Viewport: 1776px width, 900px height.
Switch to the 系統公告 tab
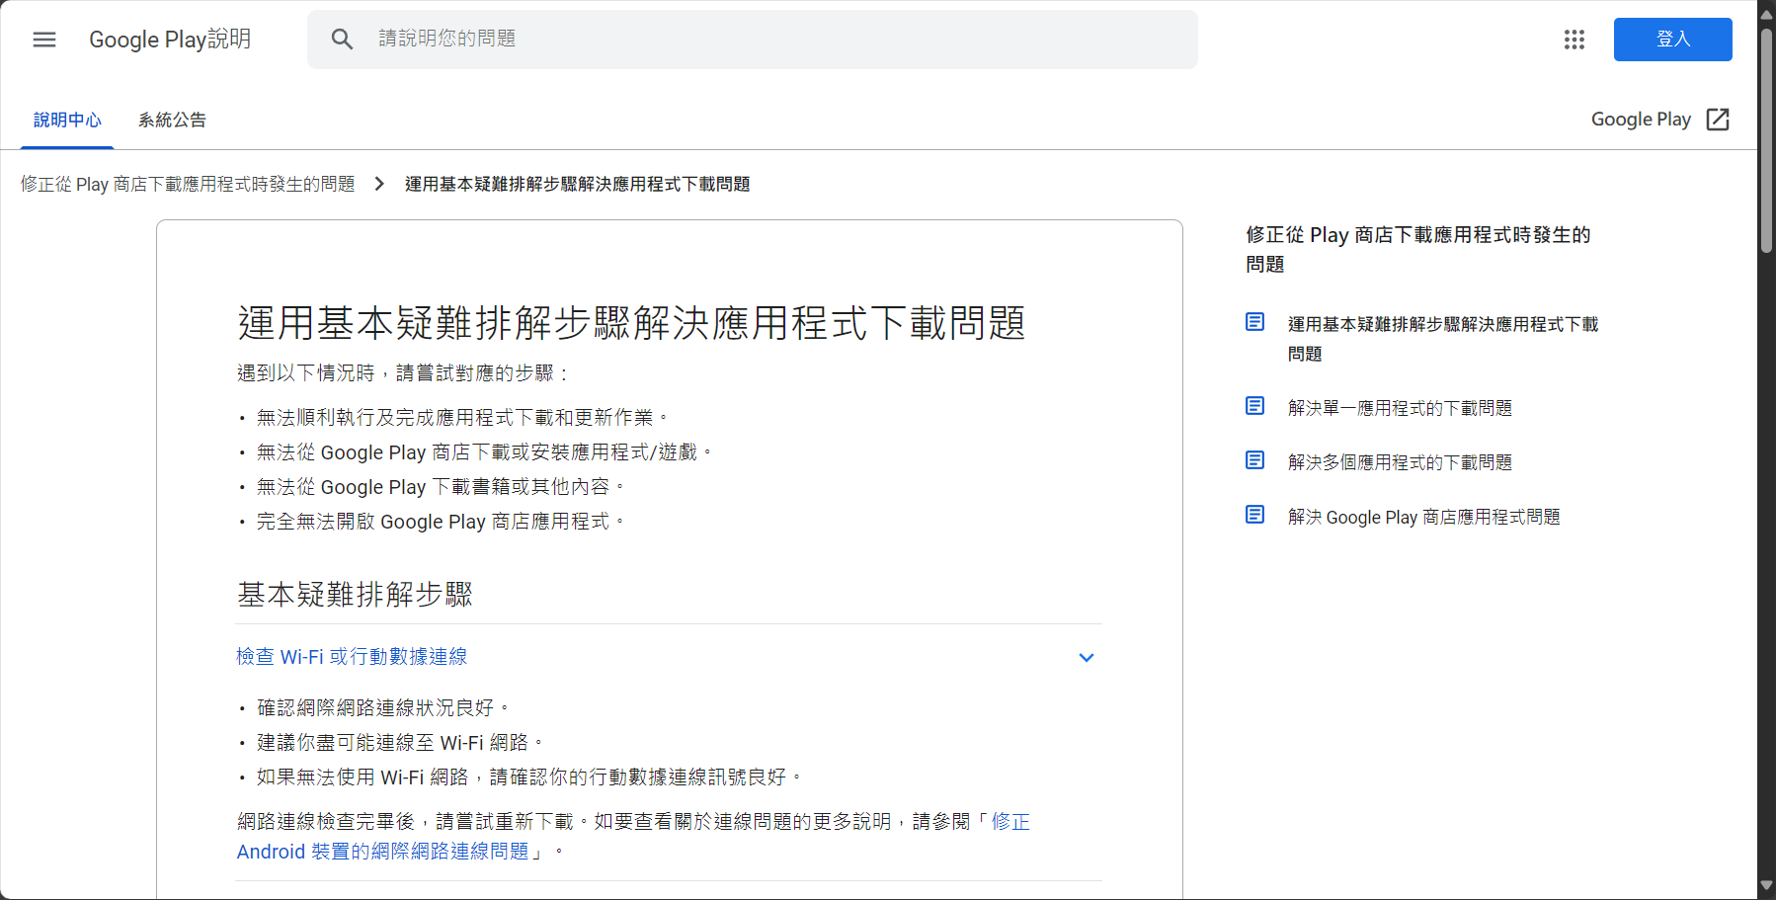[172, 120]
